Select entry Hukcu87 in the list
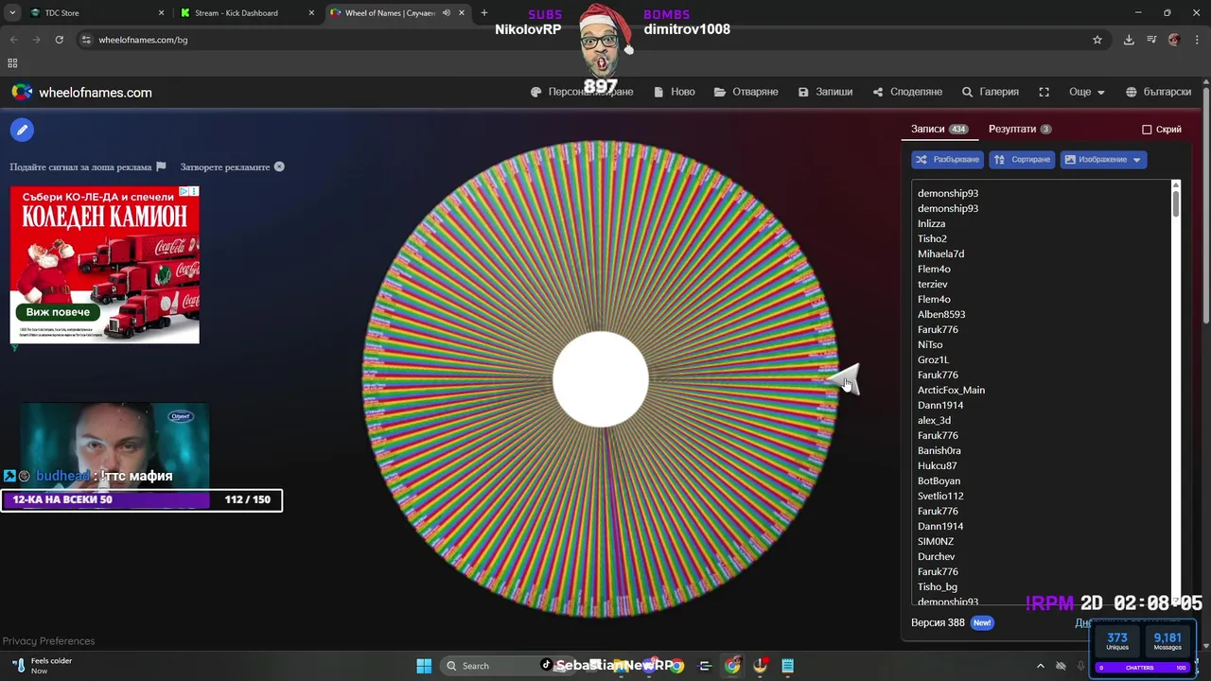The width and height of the screenshot is (1211, 681). tap(937, 465)
